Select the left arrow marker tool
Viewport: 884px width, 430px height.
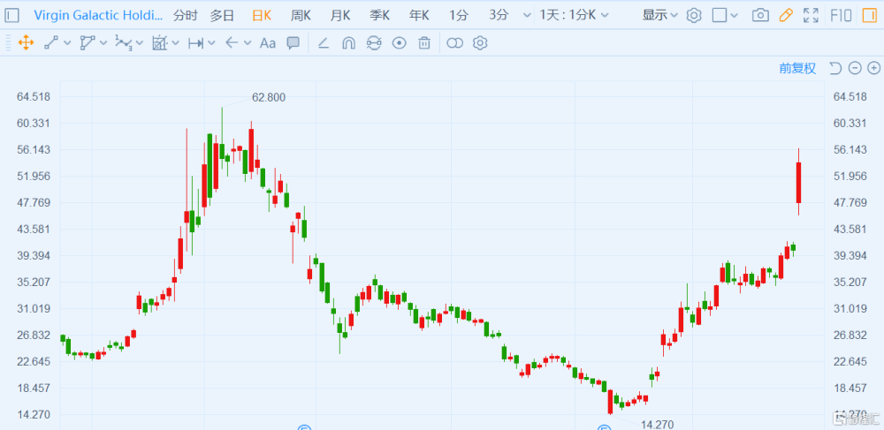click(x=232, y=42)
